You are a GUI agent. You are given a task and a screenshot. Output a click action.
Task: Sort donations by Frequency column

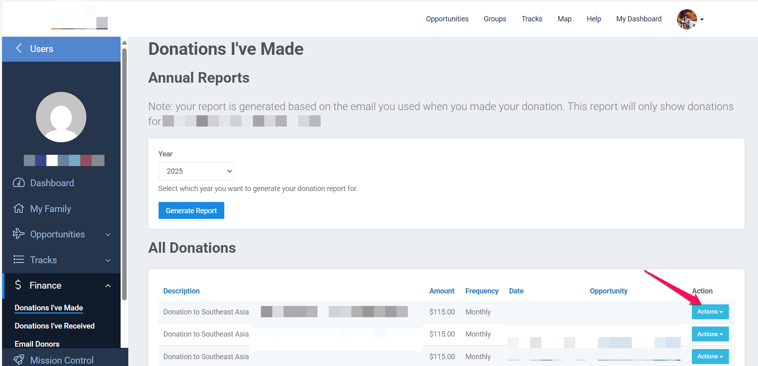click(482, 291)
